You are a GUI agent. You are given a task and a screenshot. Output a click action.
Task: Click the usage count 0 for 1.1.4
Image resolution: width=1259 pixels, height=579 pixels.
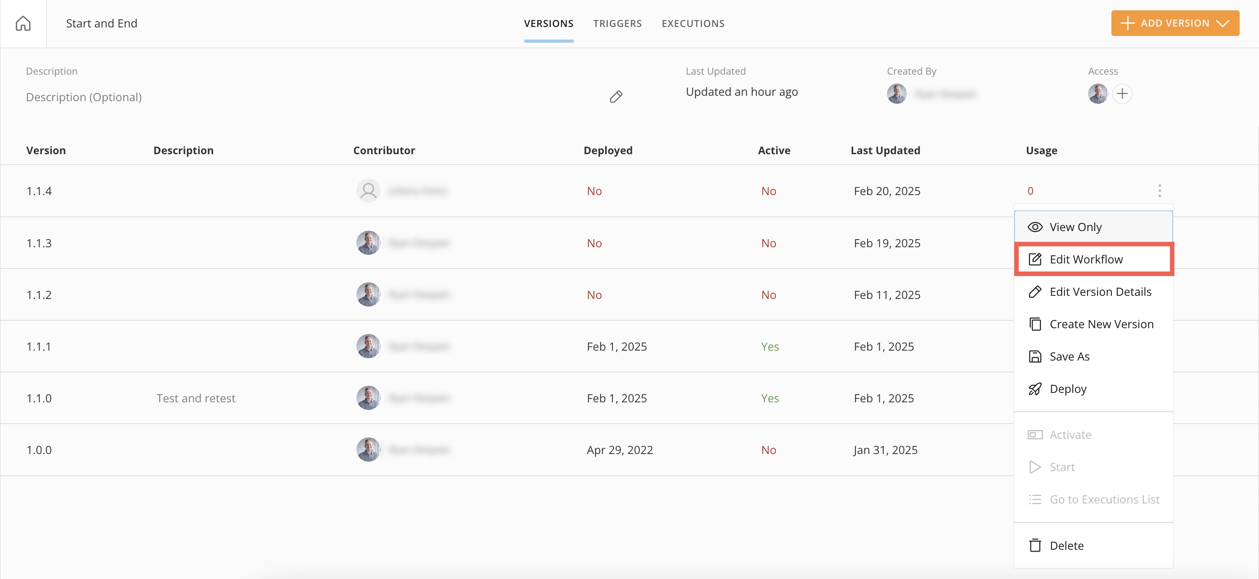click(1030, 191)
